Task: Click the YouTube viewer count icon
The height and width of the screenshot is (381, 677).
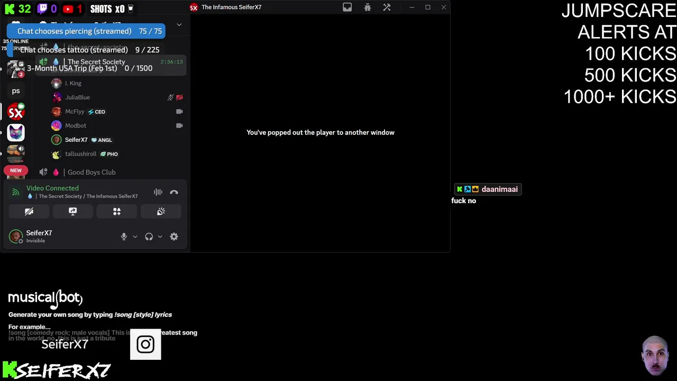Action: [68, 9]
